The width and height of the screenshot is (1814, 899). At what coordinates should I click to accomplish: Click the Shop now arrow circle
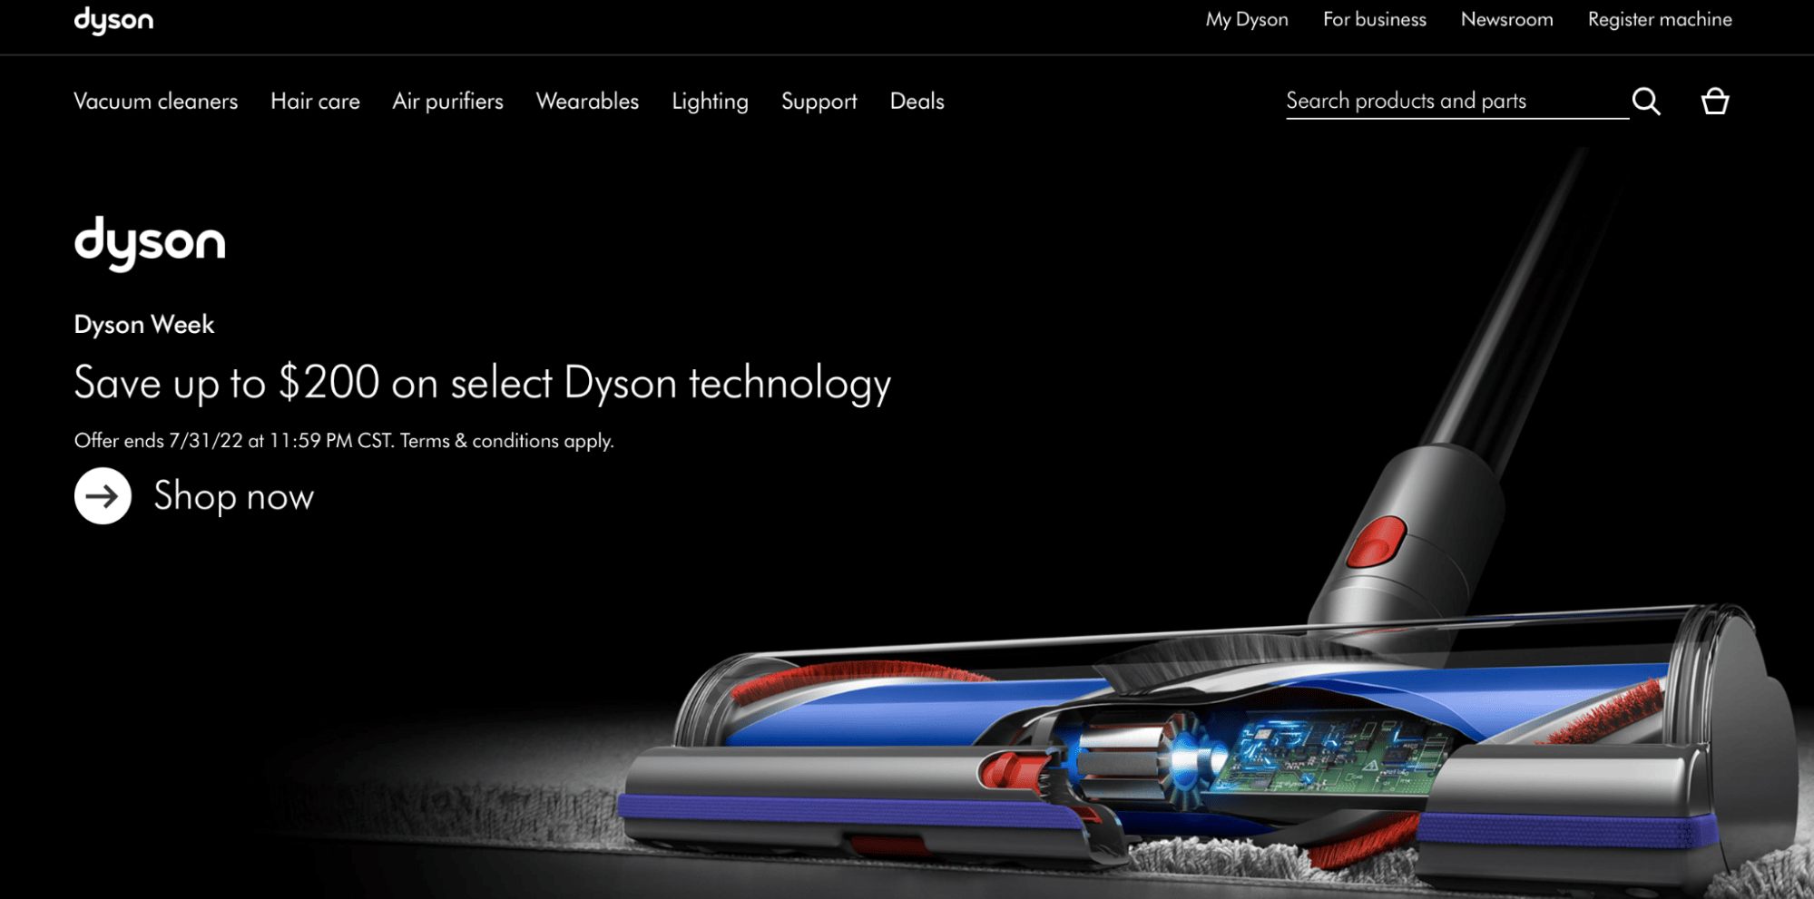click(x=103, y=495)
